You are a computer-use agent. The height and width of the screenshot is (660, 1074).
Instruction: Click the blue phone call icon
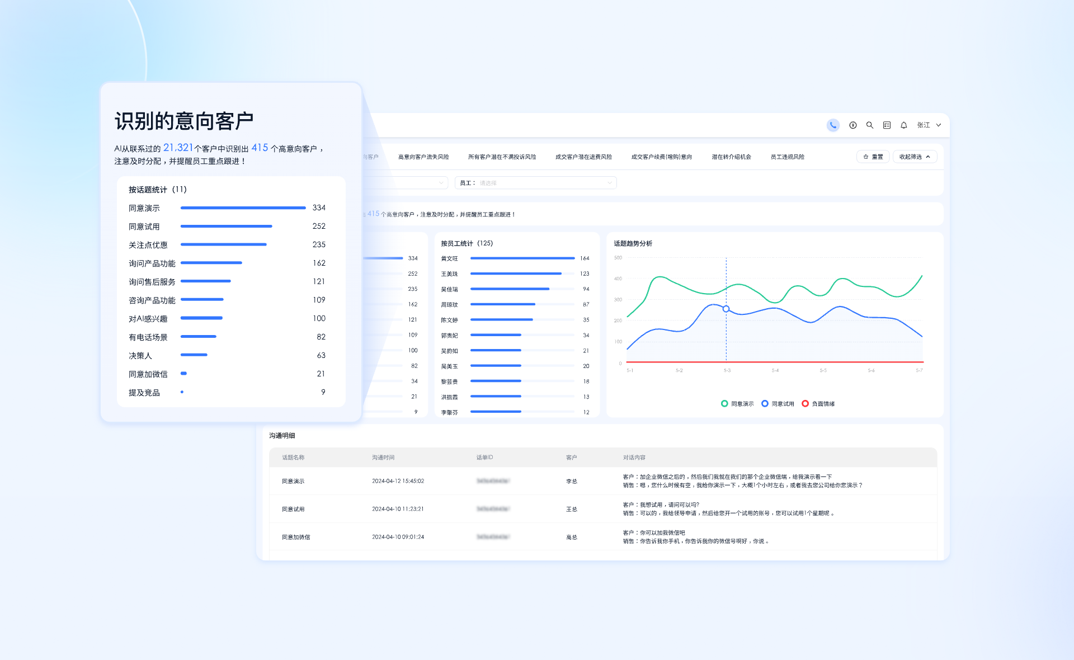833,125
